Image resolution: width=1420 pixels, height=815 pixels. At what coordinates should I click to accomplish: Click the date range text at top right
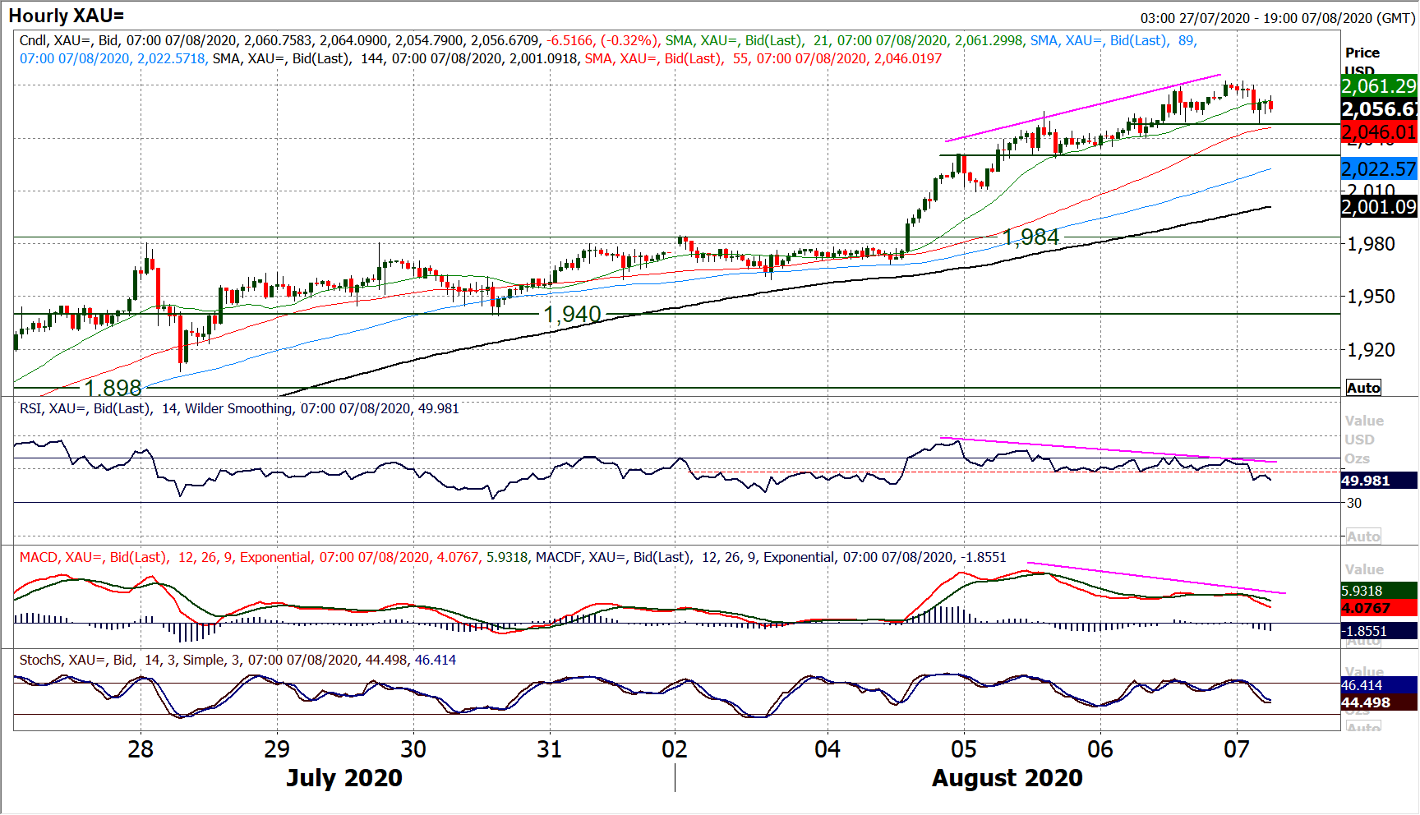(x=1277, y=18)
